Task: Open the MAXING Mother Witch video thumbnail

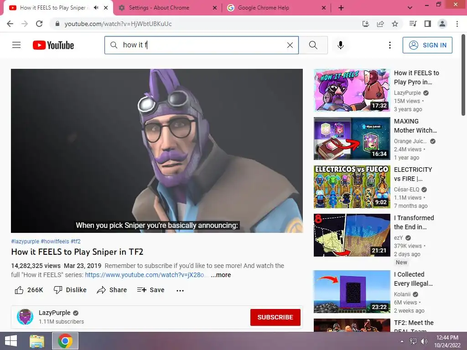Action: [352, 139]
